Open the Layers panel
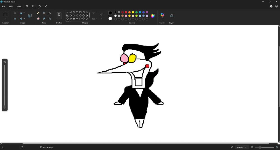The width and height of the screenshot is (280, 150). coord(172,16)
